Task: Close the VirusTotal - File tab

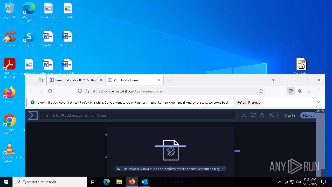Action: click(101, 80)
